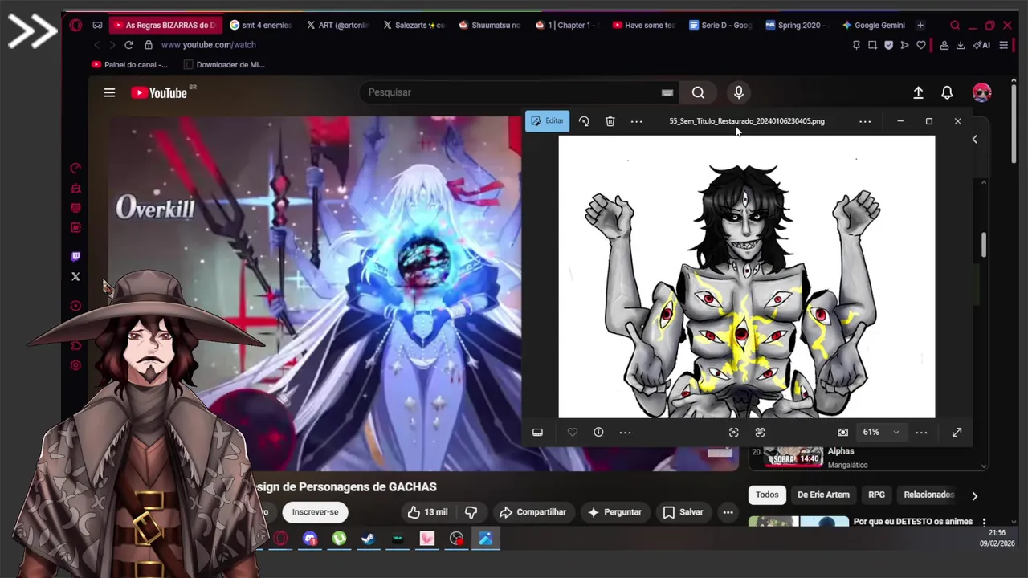Open the uTorrent taskbar icon
1028x578 pixels.
(339, 539)
